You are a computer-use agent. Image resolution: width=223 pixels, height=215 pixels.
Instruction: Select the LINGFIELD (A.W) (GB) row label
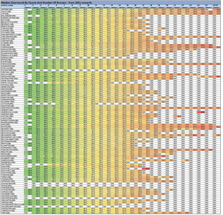9,112
